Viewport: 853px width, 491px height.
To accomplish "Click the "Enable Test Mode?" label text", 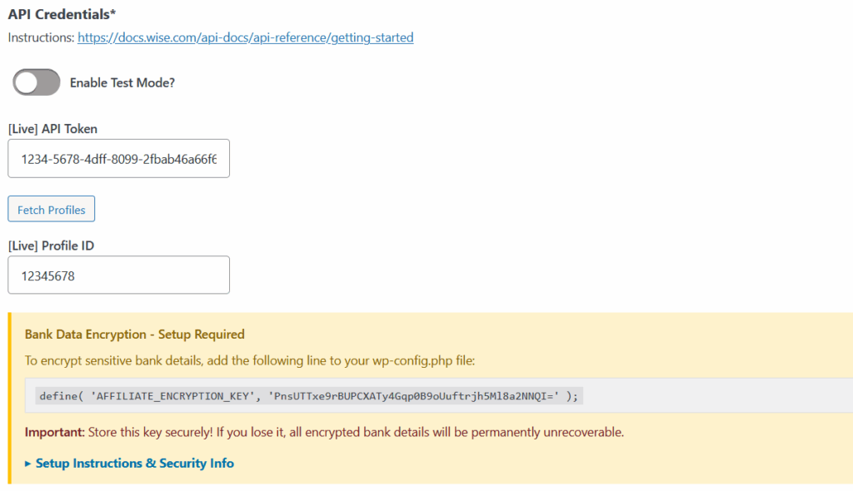I will pos(122,82).
